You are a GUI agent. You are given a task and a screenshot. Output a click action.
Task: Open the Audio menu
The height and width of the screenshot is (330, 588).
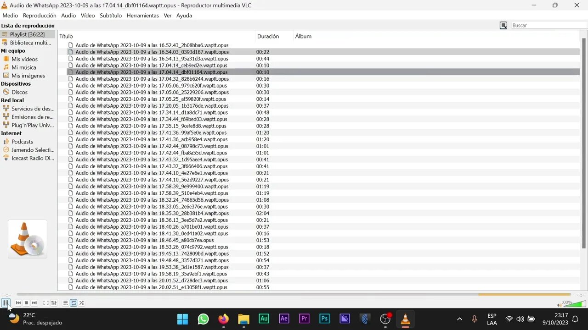pyautogui.click(x=68, y=16)
